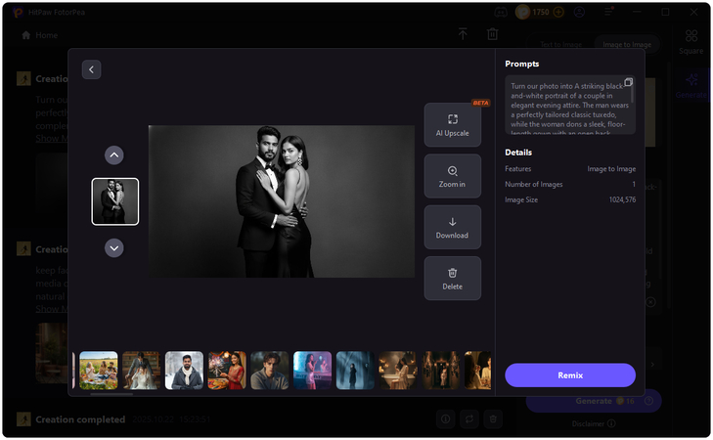Open the user account icon in title bar
Viewport: 713px width, 440px height.
click(579, 12)
